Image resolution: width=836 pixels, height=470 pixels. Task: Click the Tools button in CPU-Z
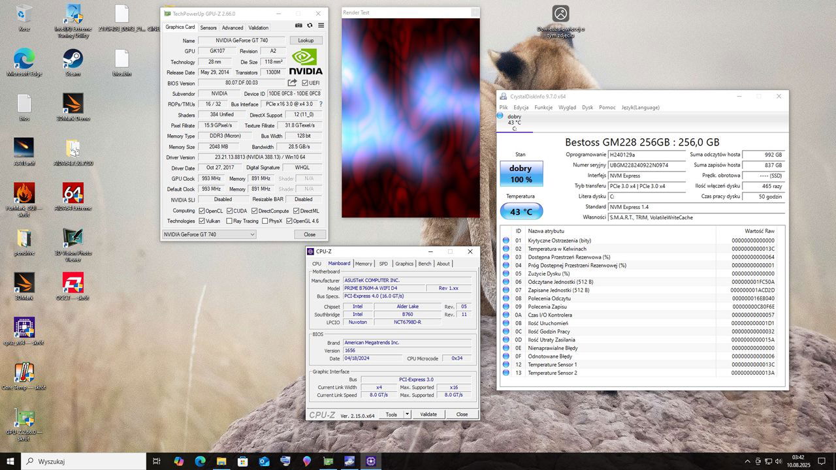391,415
